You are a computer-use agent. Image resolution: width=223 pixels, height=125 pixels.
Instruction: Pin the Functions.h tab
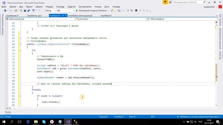point(63,16)
